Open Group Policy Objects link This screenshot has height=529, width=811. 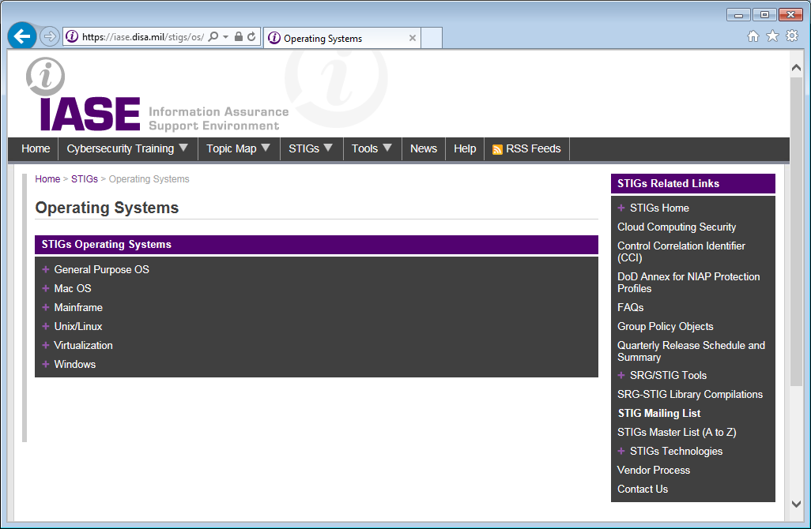click(665, 327)
